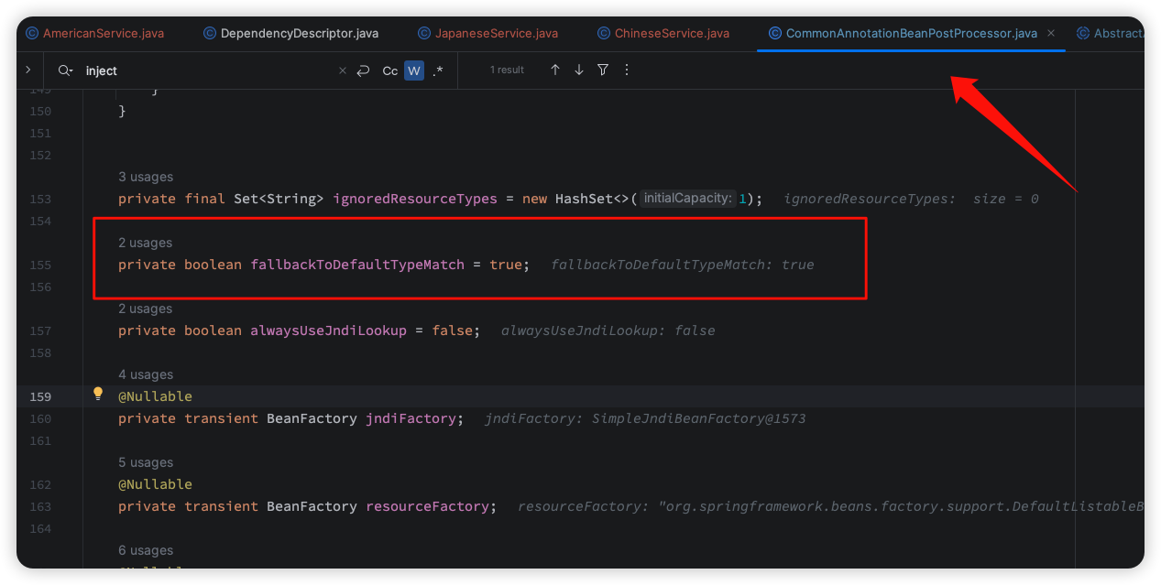Show the "4 usages" of jndiFactory

pyautogui.click(x=146, y=374)
